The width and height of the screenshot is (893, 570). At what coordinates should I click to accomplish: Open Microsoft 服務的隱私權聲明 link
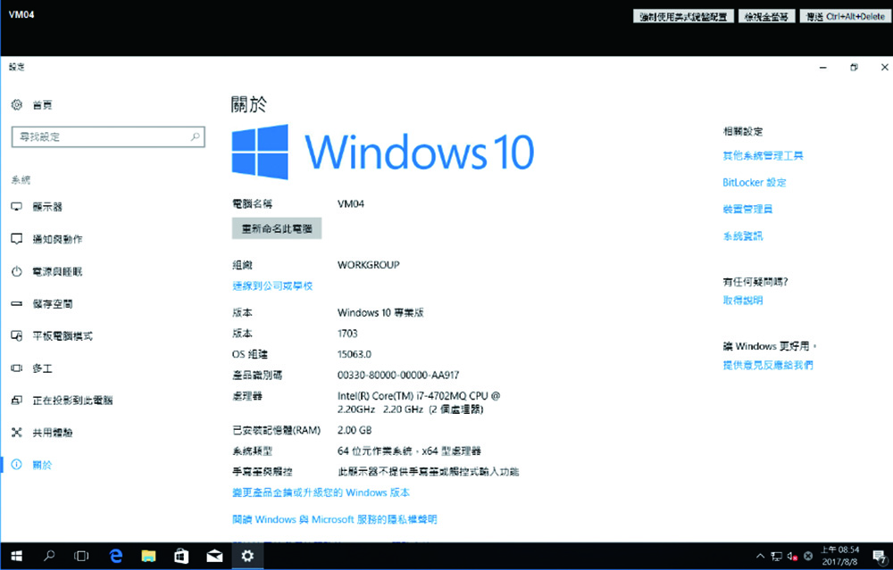(334, 519)
